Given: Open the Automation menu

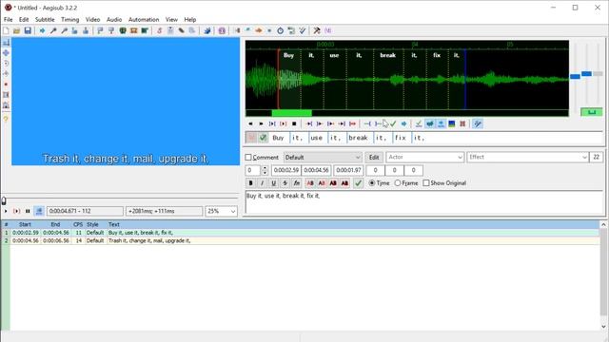Looking at the screenshot, I should click(x=144, y=19).
